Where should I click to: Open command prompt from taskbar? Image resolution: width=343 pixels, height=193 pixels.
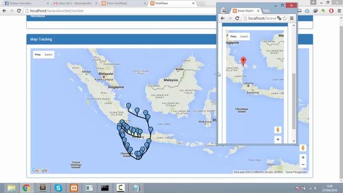point(105,188)
